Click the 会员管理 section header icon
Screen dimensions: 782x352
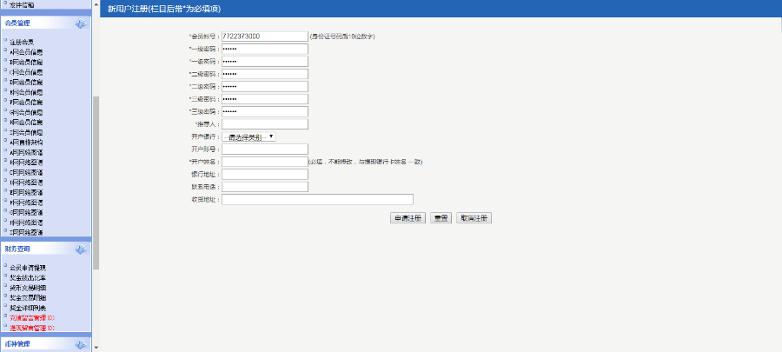(x=81, y=23)
